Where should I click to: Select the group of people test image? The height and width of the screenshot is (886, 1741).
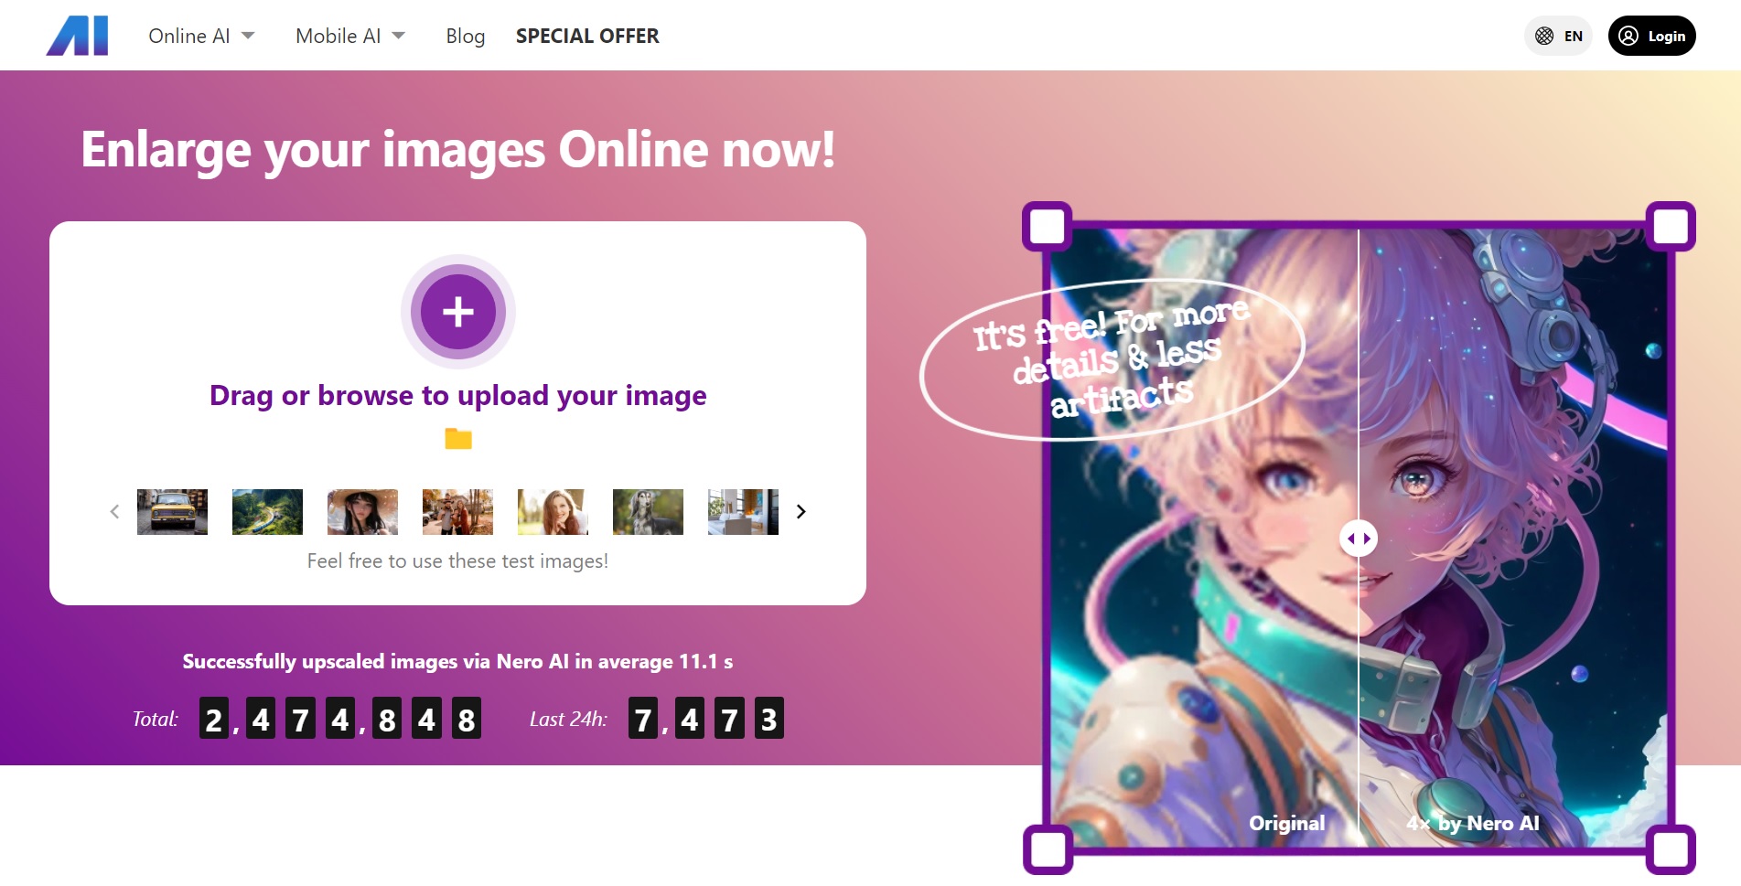pos(457,511)
